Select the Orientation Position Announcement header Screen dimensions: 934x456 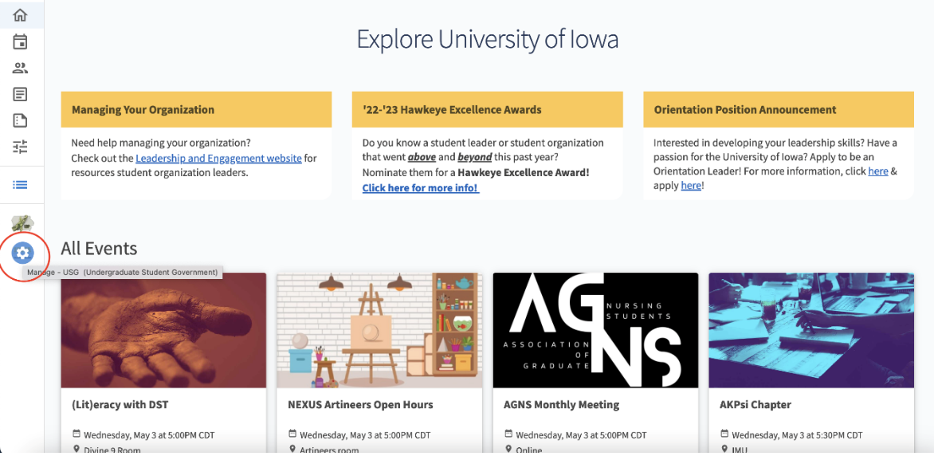click(x=779, y=110)
